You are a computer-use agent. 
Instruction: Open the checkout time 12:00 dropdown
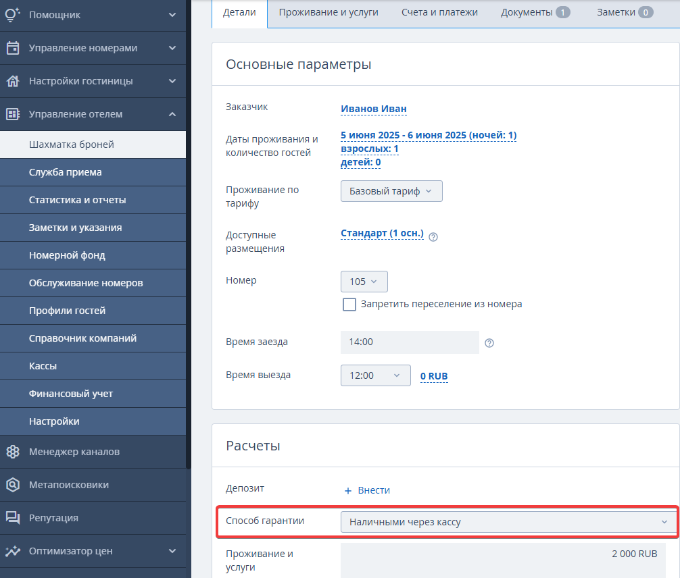click(375, 375)
